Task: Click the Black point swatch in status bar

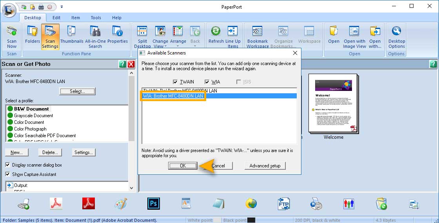Action: (x=251, y=220)
